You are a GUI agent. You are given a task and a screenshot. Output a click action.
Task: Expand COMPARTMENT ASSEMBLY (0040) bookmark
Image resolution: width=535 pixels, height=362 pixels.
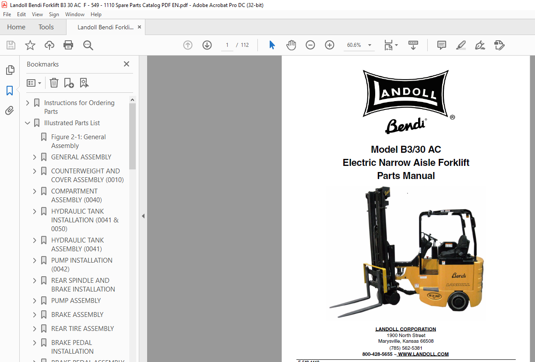tap(35, 191)
